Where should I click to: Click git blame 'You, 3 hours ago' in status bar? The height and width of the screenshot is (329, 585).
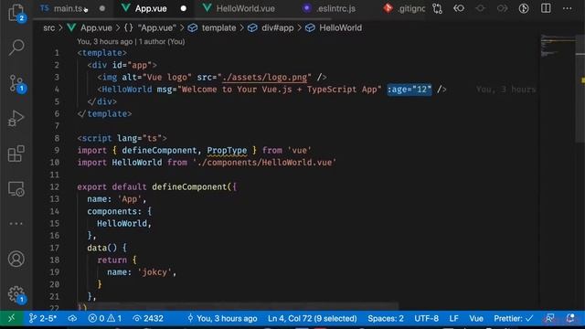[x=222, y=318]
